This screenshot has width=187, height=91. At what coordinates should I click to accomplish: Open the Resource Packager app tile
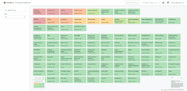click(134, 73)
